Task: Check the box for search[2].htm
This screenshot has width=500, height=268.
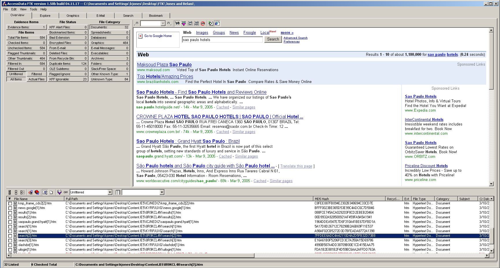Action: point(10,236)
